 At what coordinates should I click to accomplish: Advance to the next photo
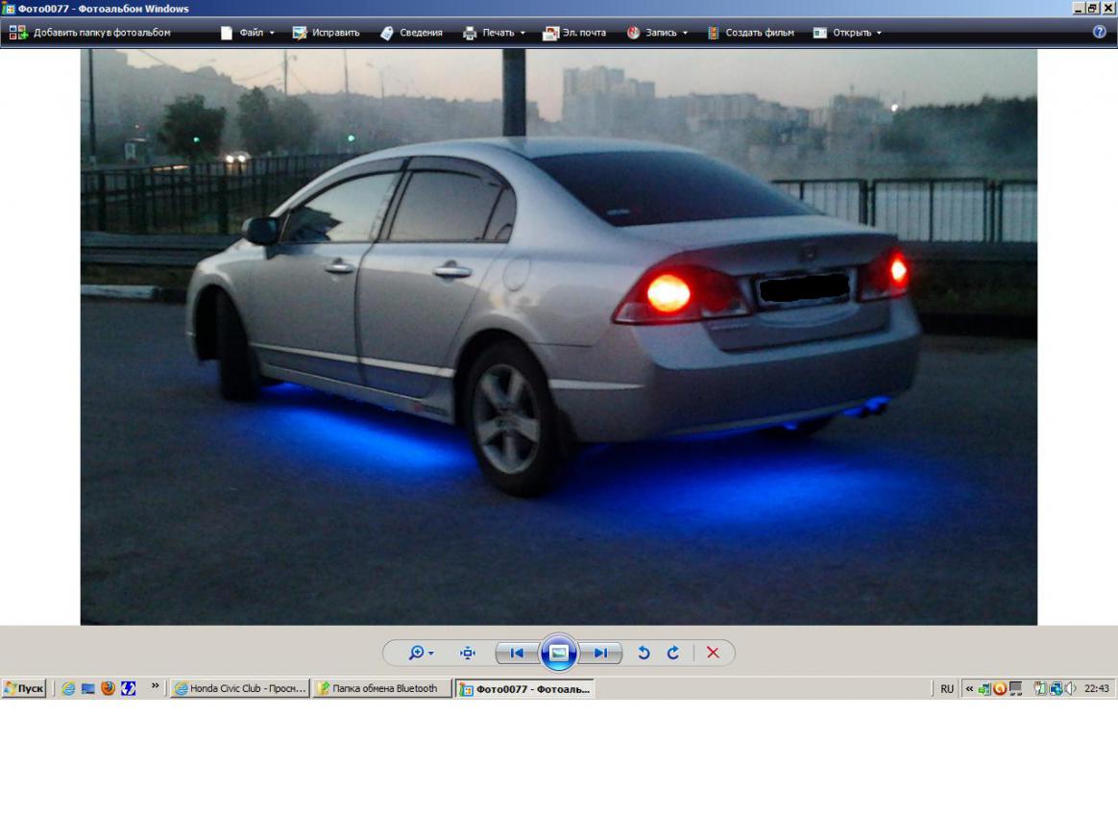point(600,654)
